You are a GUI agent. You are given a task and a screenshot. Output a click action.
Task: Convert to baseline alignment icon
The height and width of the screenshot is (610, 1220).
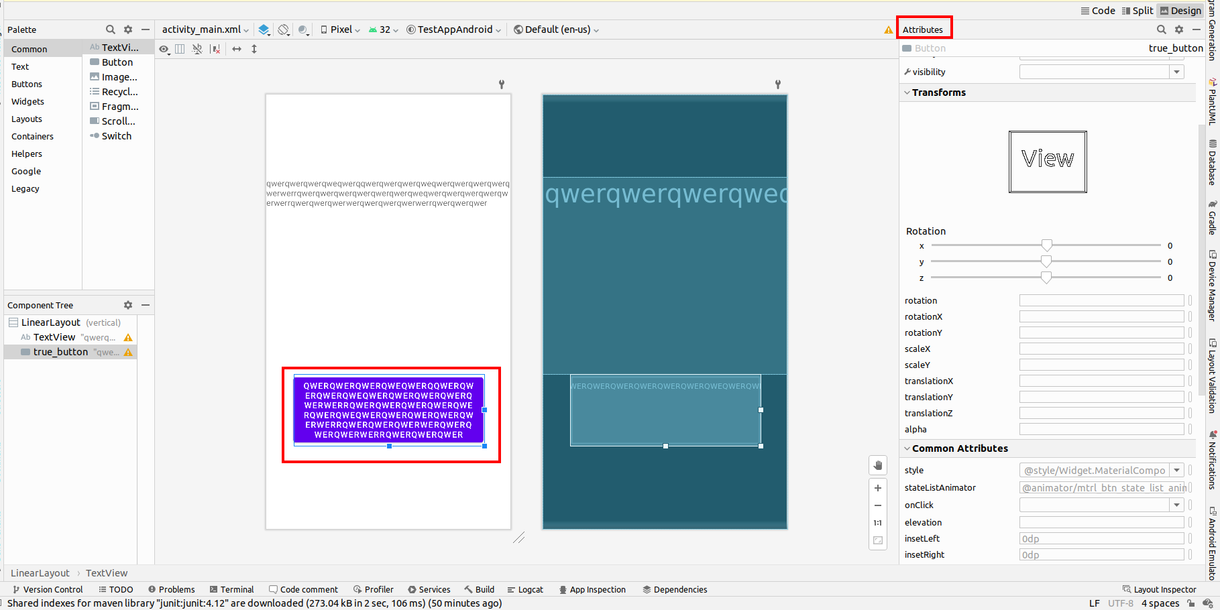[x=197, y=49]
